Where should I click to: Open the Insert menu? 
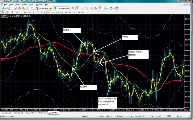[17, 5]
